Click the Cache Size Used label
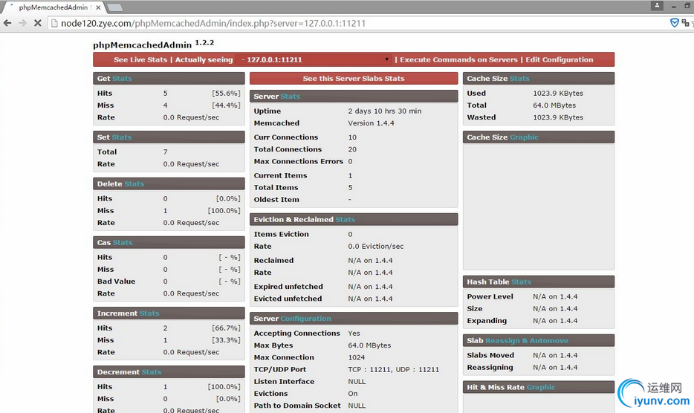 [476, 94]
